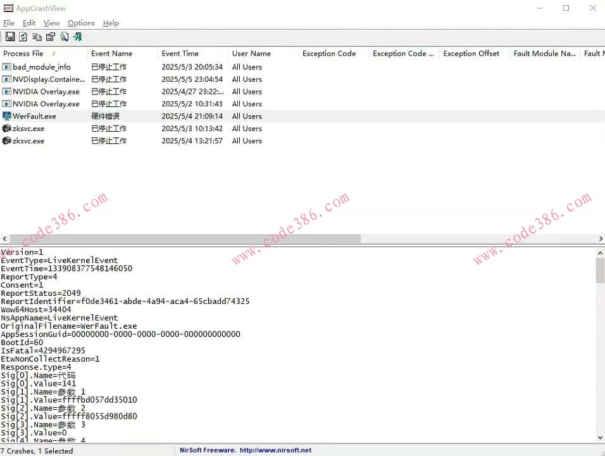Click the details pane vertical scrollbar thumb
The image size is (605, 456).
coord(600,270)
